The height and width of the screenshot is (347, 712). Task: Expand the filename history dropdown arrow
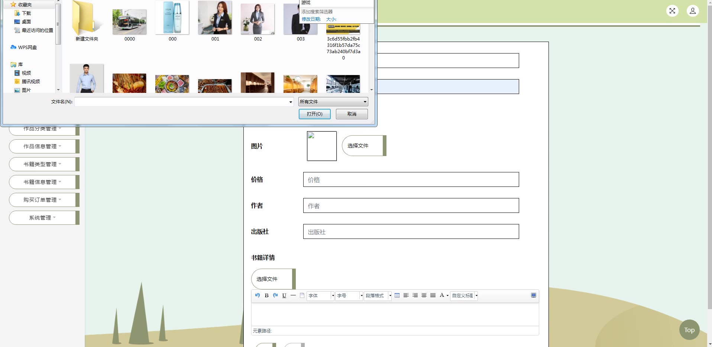pyautogui.click(x=291, y=102)
